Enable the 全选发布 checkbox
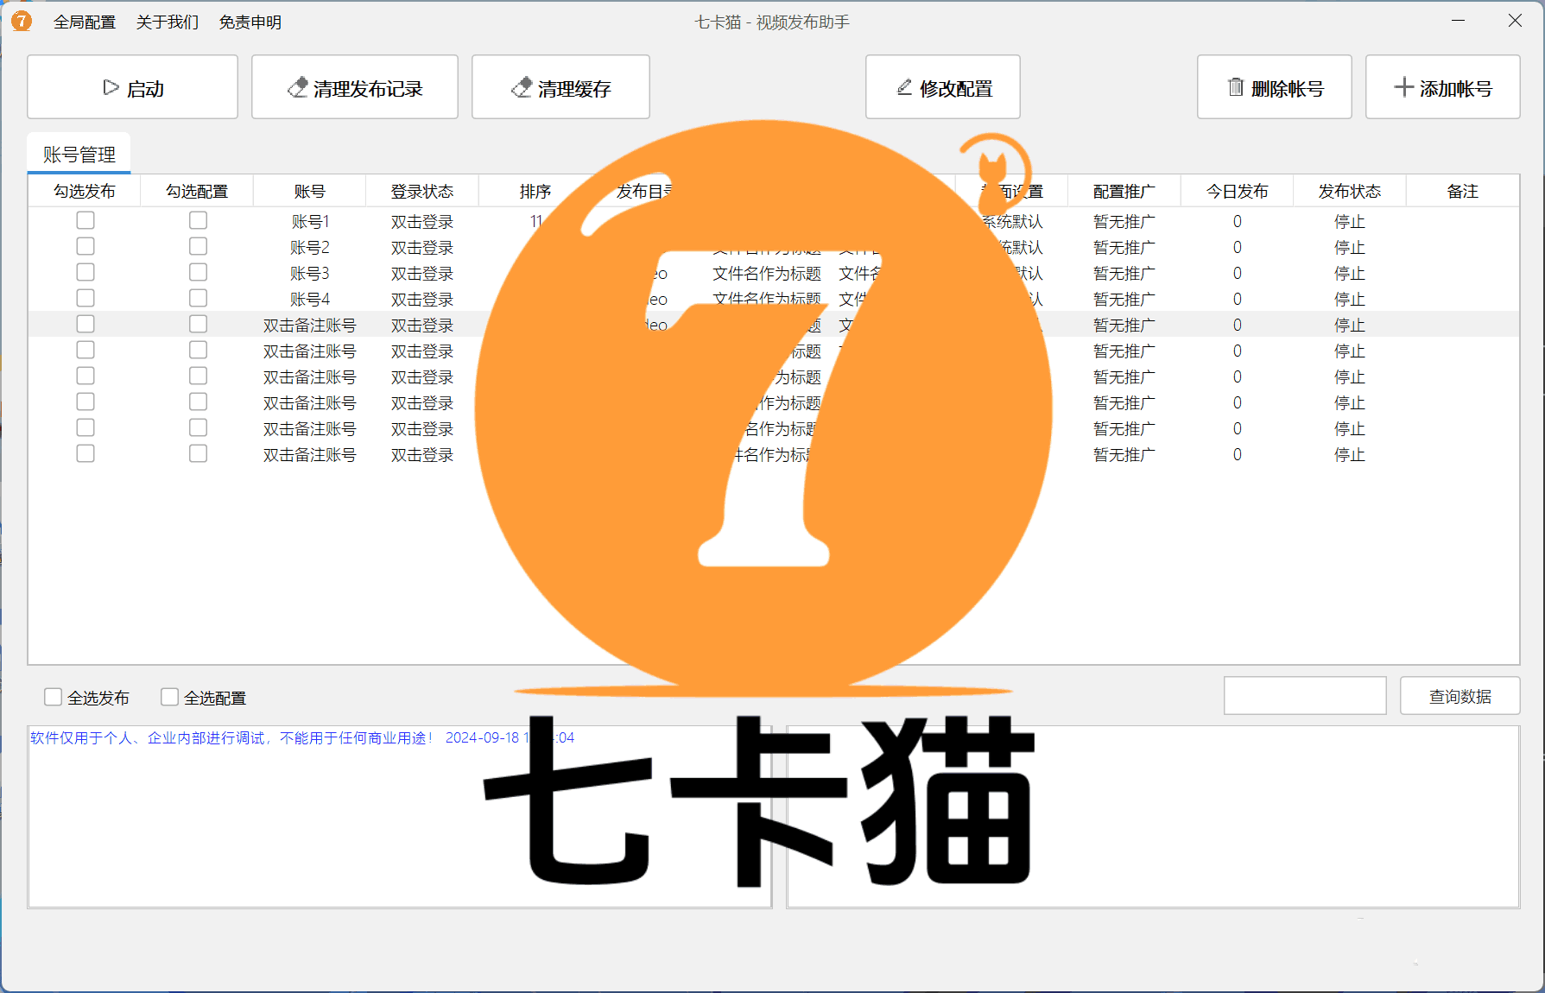 [x=54, y=697]
